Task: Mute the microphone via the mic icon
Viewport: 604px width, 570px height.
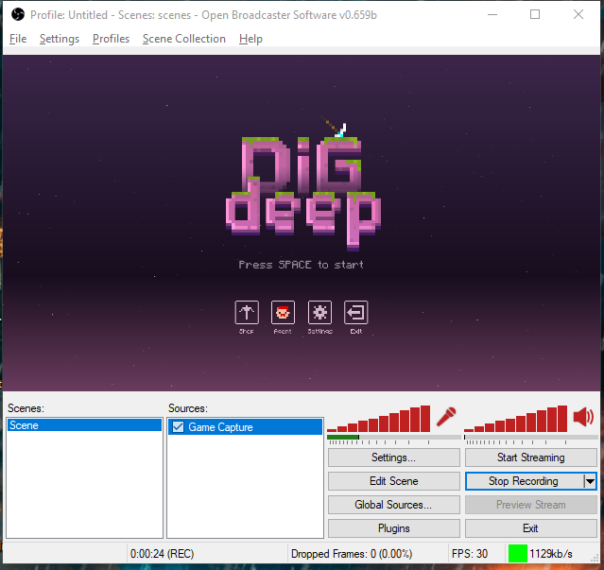Action: (446, 417)
